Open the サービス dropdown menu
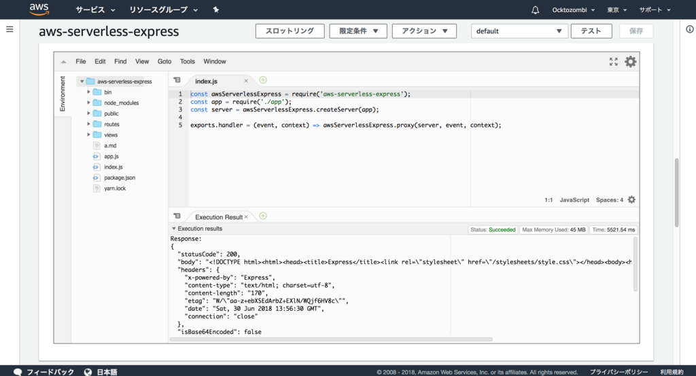The width and height of the screenshot is (696, 376). [x=95, y=10]
